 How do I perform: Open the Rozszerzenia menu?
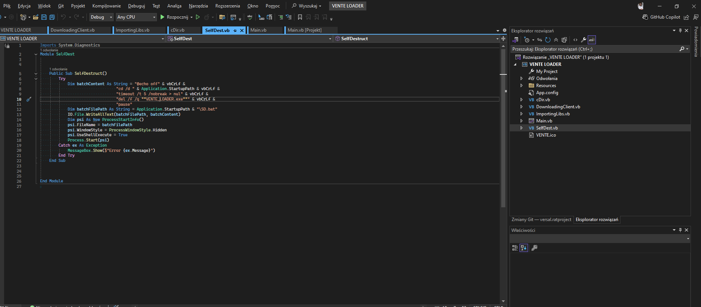pos(228,6)
